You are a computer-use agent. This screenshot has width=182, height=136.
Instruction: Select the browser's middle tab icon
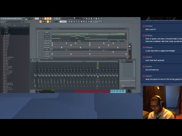tap(14, 26)
